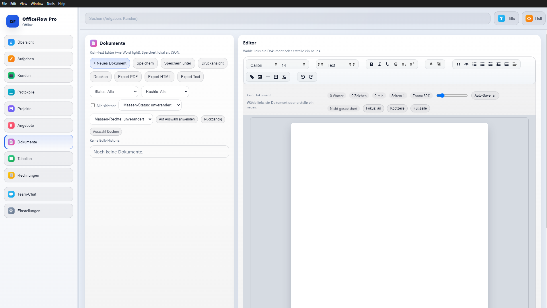Click Speichern unter

178,63
